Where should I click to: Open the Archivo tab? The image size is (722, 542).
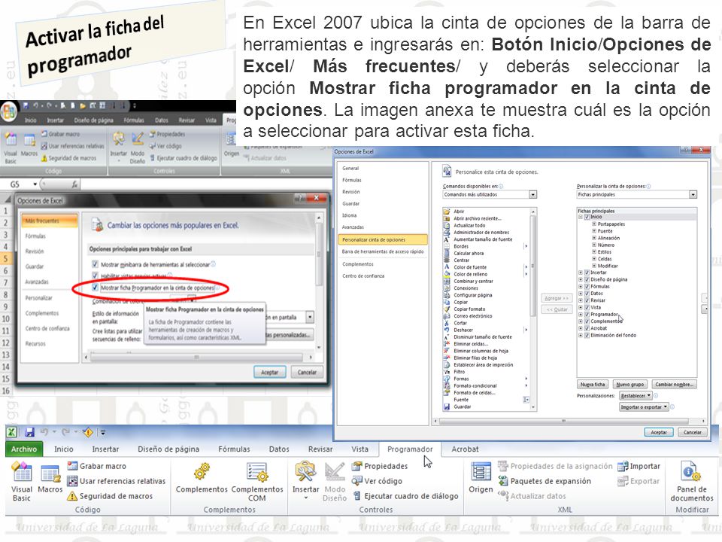[24, 449]
